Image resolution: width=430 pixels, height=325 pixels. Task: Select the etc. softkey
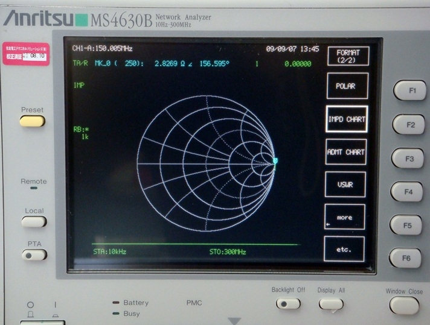click(344, 249)
